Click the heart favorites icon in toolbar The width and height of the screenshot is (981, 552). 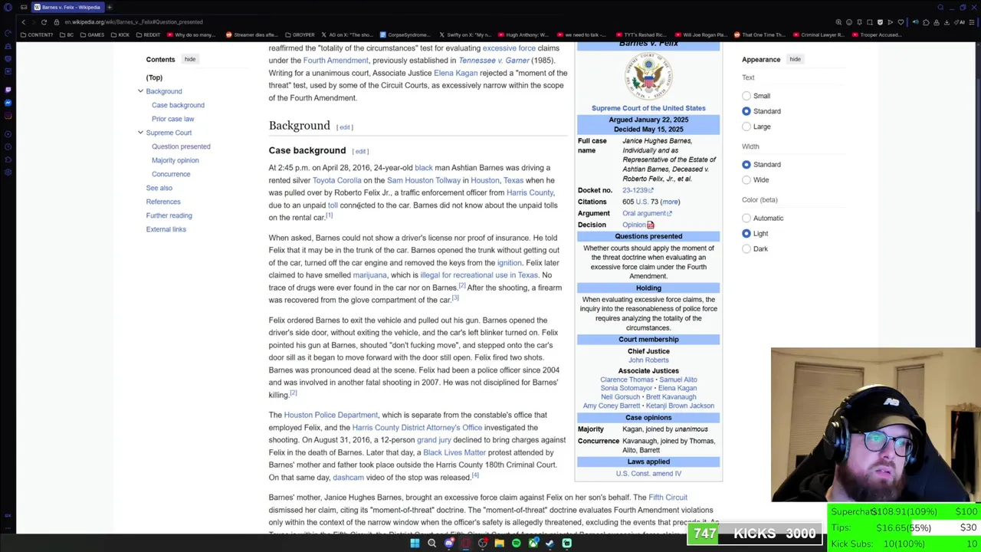pos(901,22)
